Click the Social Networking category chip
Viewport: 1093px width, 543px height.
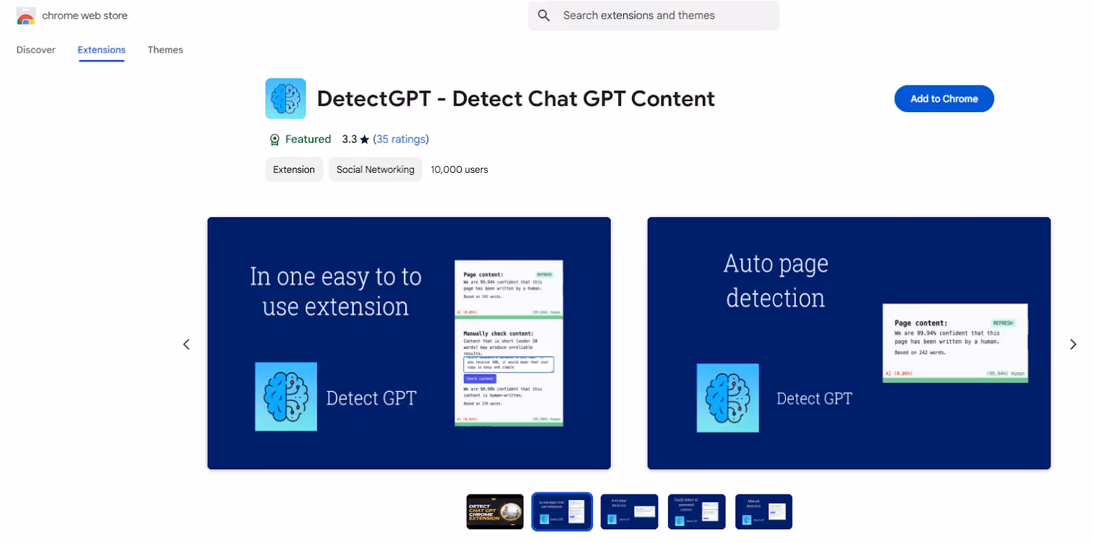375,169
